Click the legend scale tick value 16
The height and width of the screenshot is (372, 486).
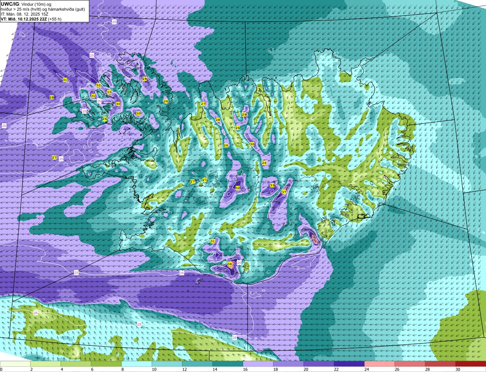click(245, 369)
